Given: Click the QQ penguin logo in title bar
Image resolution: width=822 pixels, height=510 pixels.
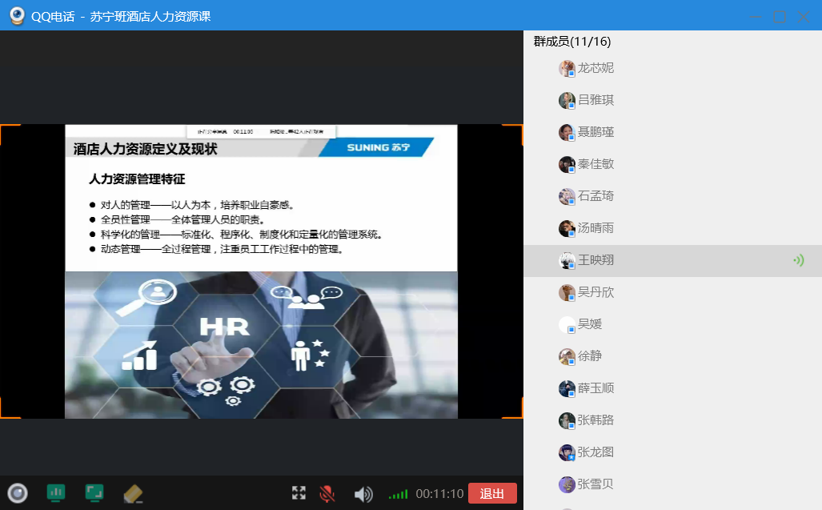Looking at the screenshot, I should tap(16, 16).
